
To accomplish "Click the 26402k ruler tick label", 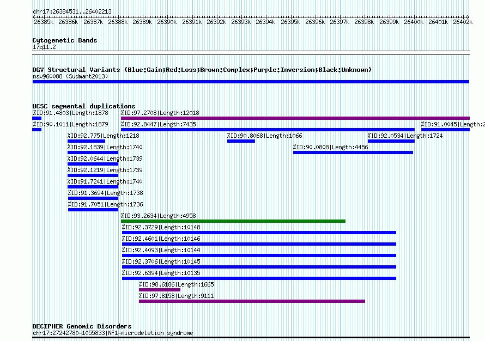I will [x=463, y=22].
